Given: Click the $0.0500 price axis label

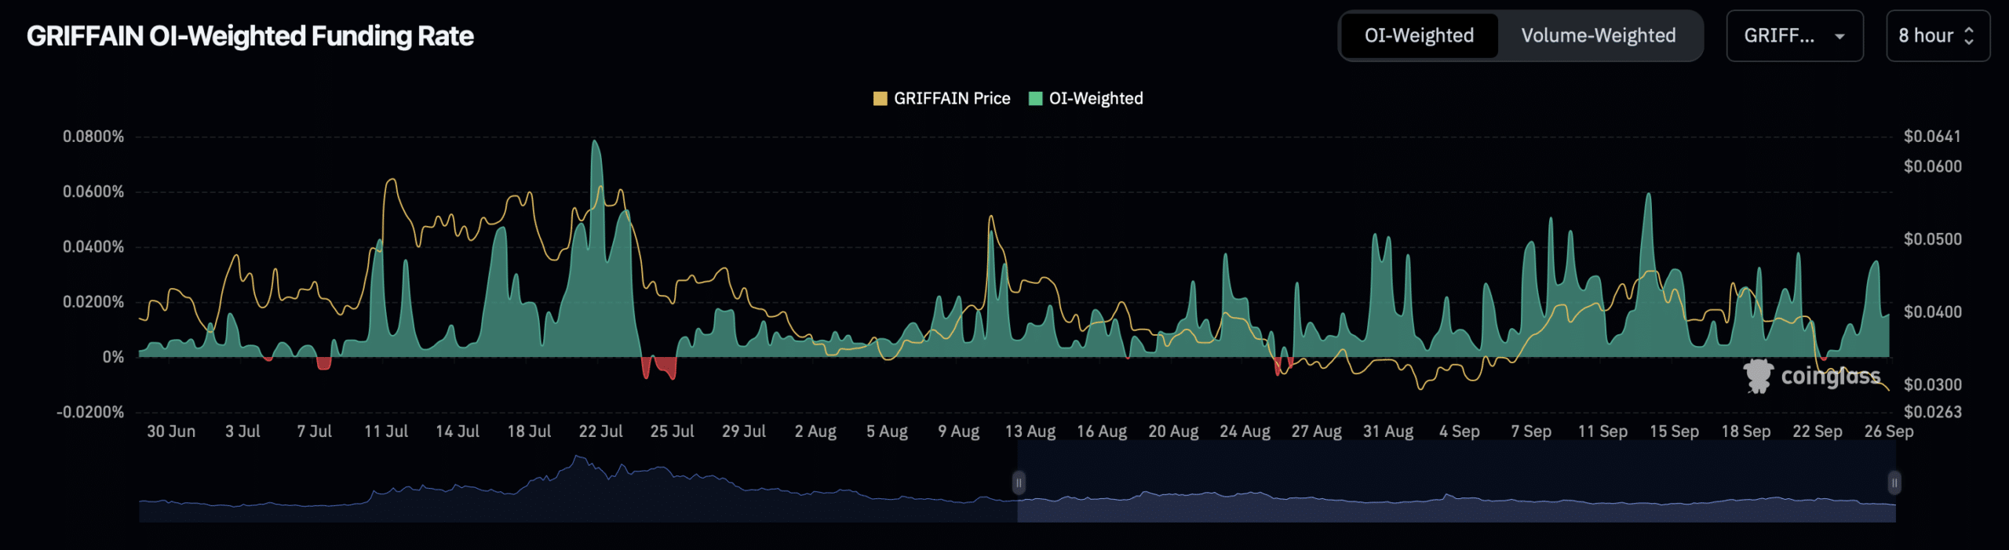Looking at the screenshot, I should [x=1932, y=239].
